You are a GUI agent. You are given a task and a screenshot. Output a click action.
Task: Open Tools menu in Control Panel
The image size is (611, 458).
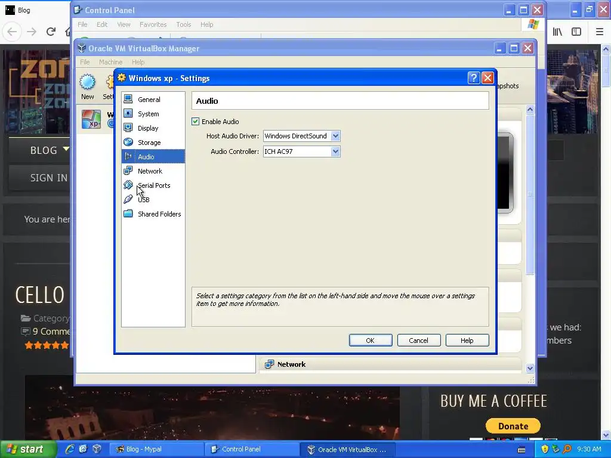pos(184,24)
